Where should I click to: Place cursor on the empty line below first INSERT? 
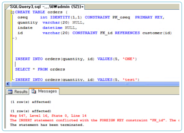(x=75, y=64)
